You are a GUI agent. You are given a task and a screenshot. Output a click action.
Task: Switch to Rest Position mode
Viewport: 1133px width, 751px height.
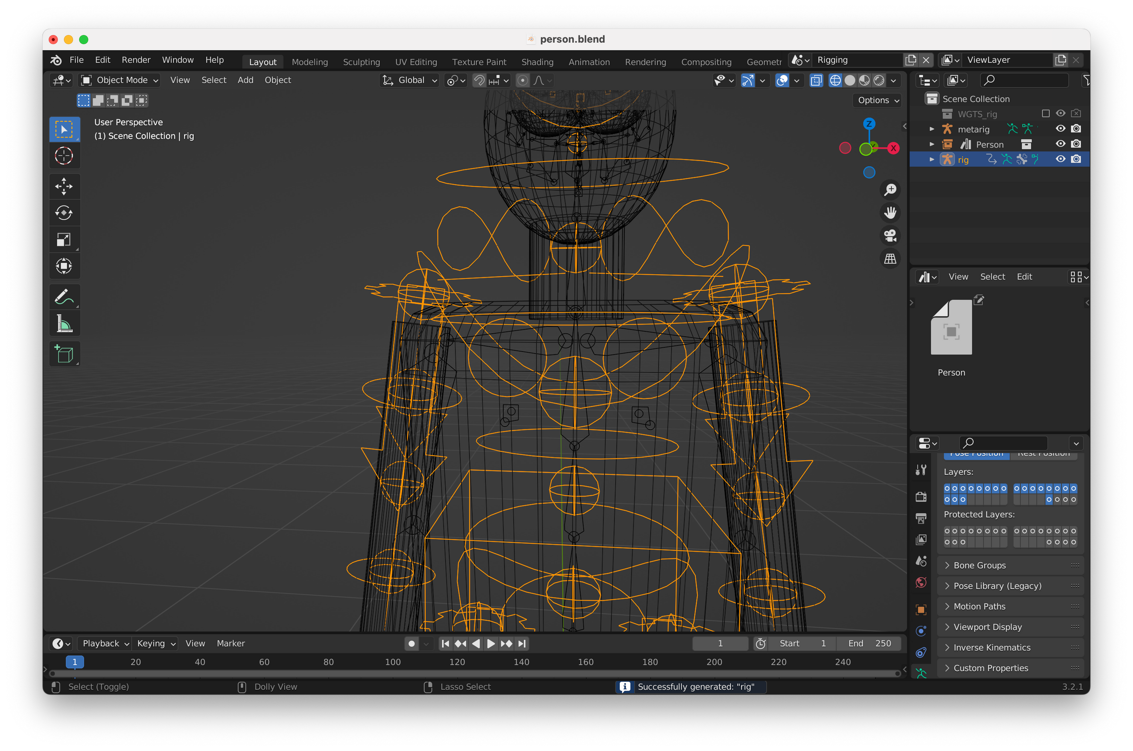click(1045, 453)
